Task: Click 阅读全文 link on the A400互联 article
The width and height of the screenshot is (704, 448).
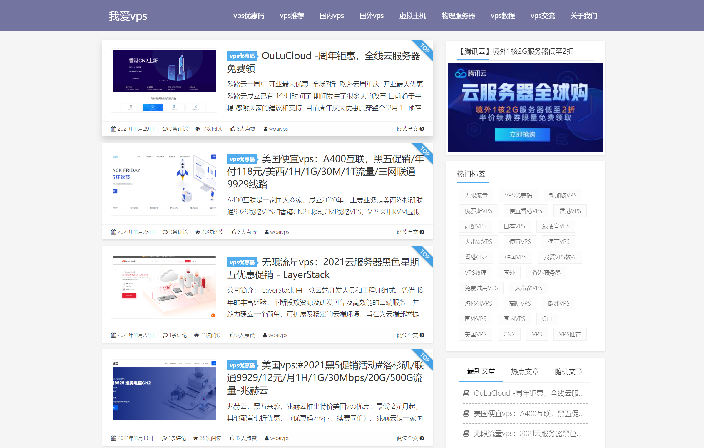Action: coord(407,232)
